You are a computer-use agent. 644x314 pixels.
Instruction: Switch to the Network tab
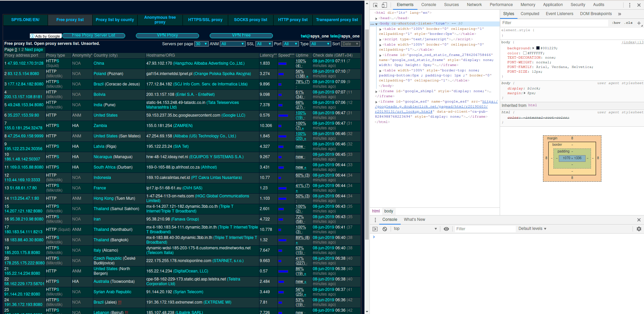pos(474,5)
